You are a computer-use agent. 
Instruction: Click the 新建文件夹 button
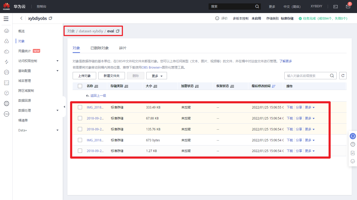(x=112, y=76)
